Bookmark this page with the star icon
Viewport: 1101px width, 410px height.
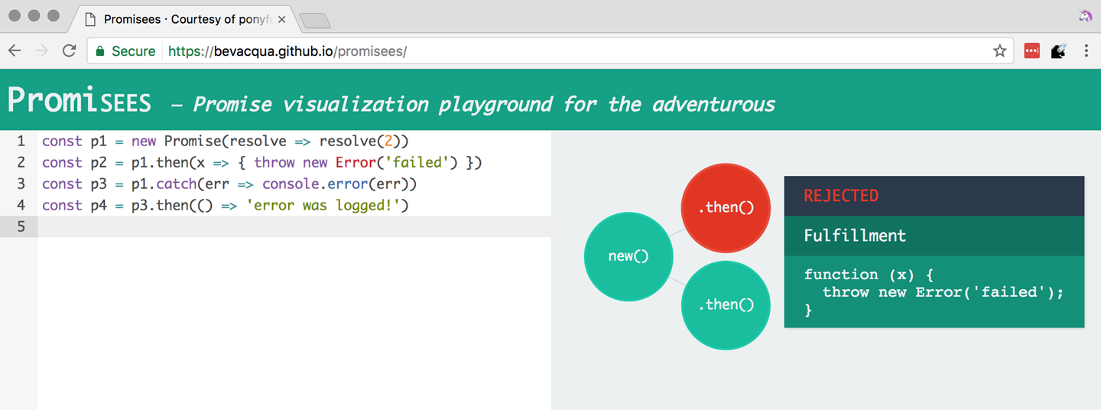(x=999, y=51)
